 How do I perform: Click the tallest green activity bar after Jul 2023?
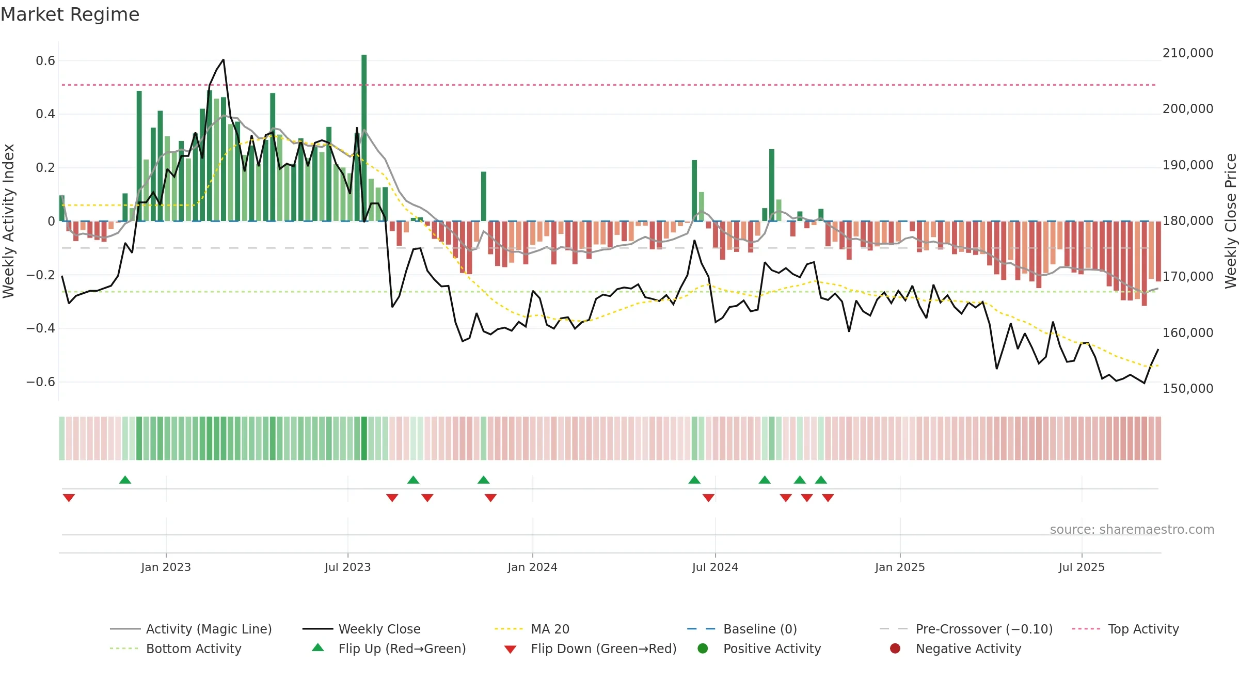(364, 138)
